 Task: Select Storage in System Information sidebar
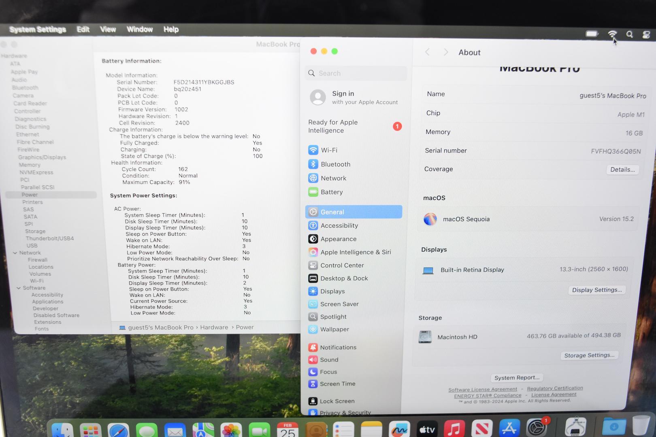35,231
